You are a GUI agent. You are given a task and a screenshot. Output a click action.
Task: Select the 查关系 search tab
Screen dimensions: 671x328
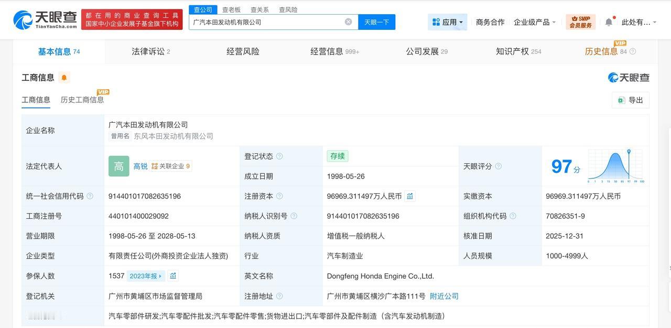pos(259,9)
